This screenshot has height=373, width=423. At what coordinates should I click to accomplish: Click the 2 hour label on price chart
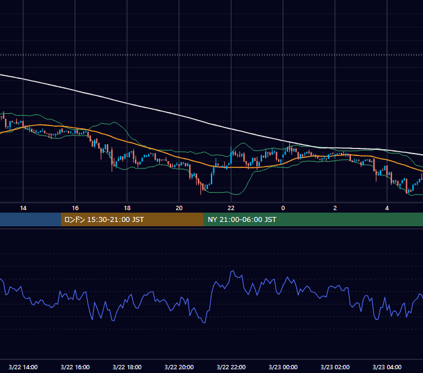coord(335,208)
